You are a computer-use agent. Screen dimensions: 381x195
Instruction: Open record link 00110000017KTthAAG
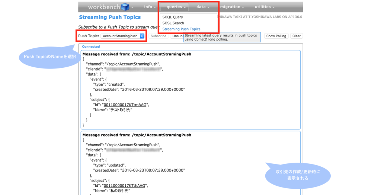(x=124, y=186)
